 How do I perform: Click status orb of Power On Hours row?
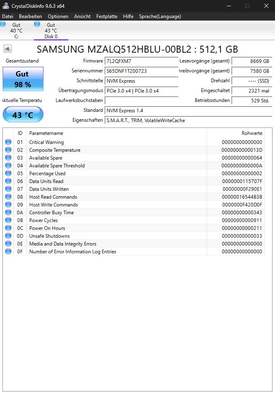(8, 228)
